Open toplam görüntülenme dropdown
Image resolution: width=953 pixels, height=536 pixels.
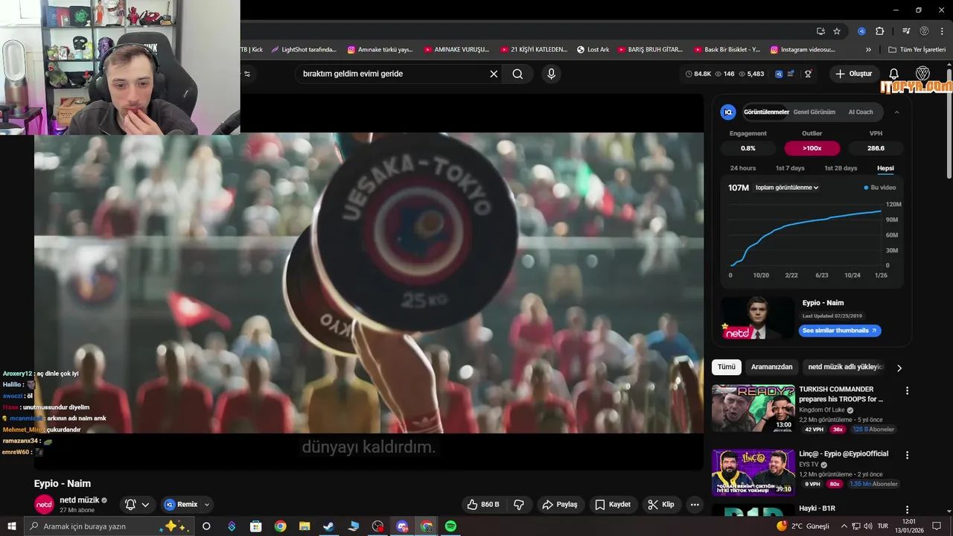(x=787, y=188)
